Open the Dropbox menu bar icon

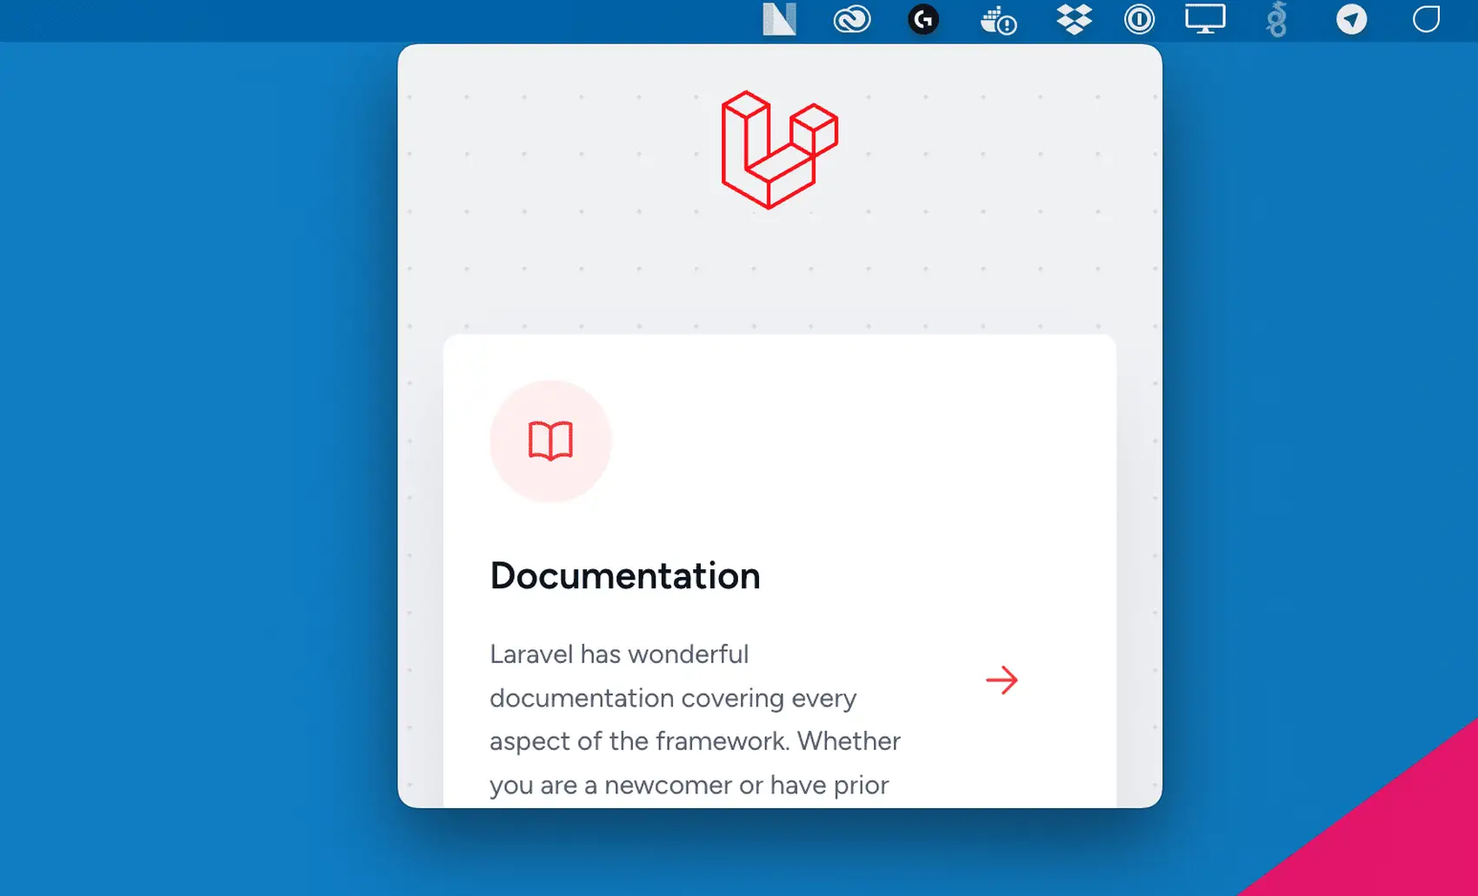tap(1074, 19)
